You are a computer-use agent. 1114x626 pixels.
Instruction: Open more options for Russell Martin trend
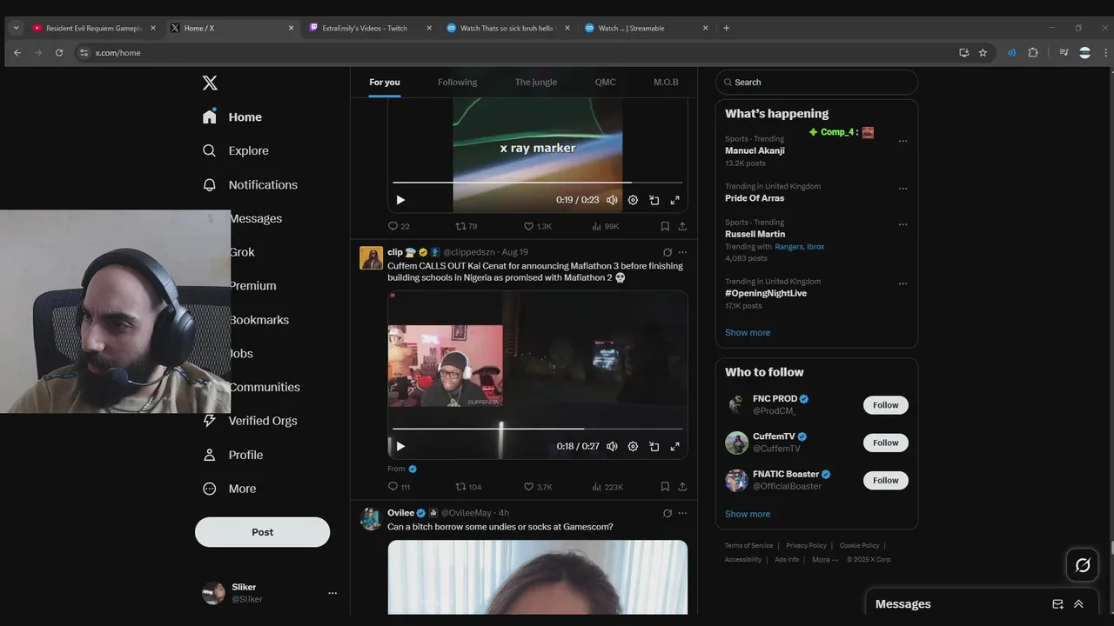[x=903, y=224]
